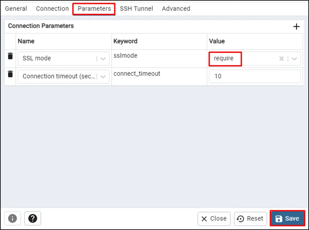Click the info icon at bottom left
Viewport: 309px width, 230px height.
[12, 218]
